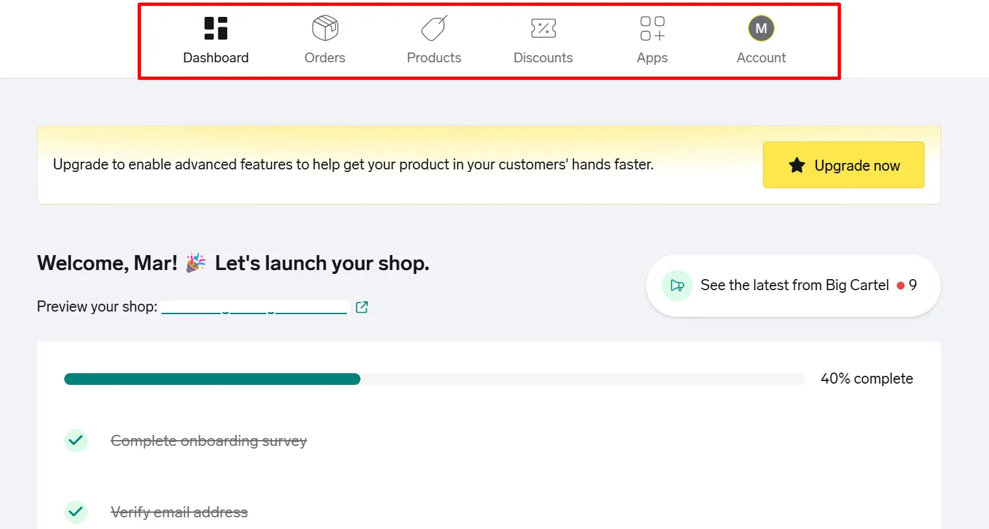
Task: Click the Complete onboarding survey text
Action: 208,441
